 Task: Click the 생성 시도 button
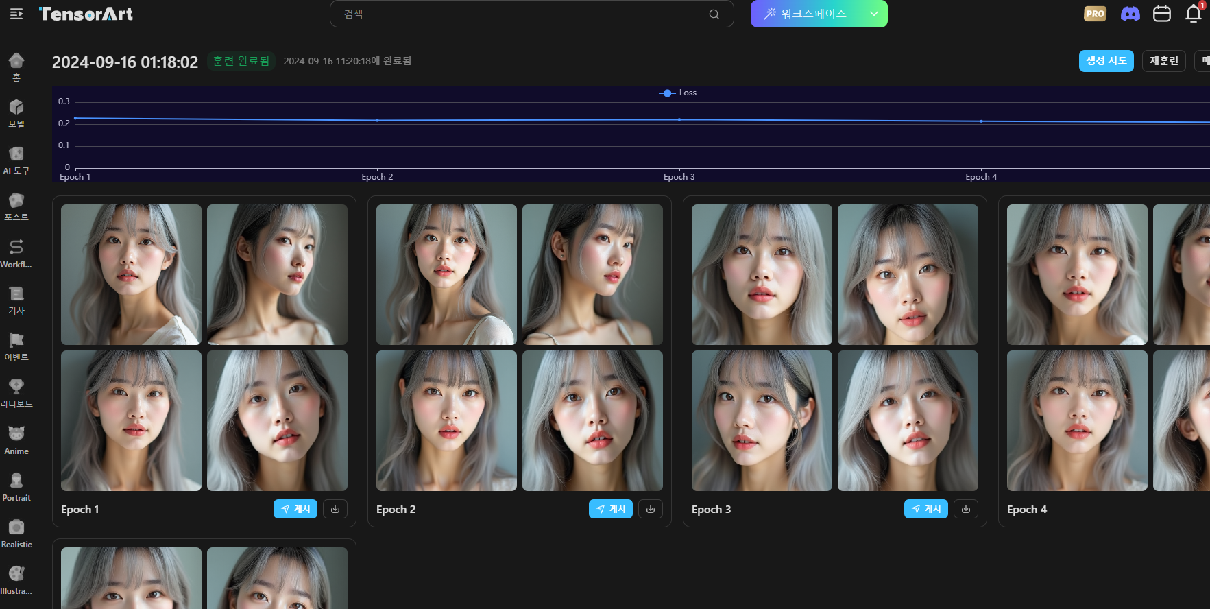click(x=1106, y=61)
